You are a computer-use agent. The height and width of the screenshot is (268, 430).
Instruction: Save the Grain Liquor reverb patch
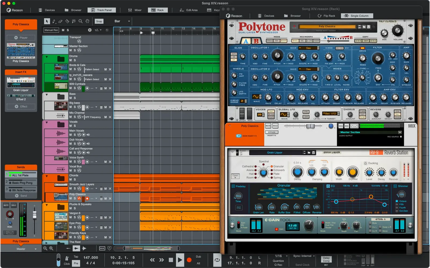[314, 153]
